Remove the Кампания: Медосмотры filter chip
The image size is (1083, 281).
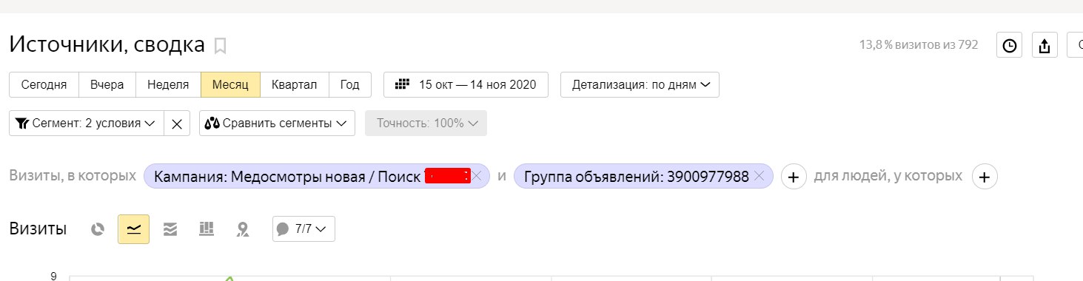[x=477, y=176]
